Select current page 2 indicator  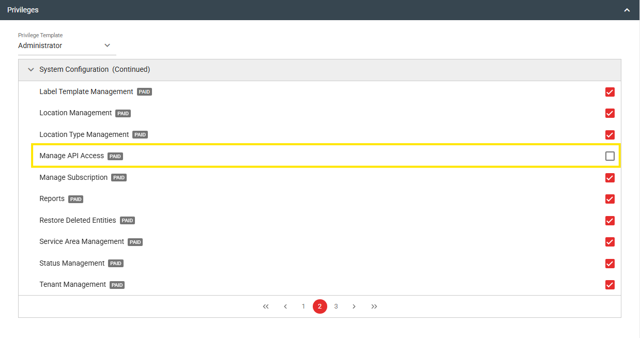point(319,306)
